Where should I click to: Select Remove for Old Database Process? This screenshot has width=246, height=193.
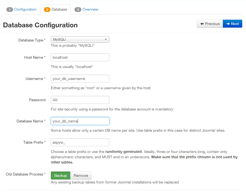click(x=81, y=175)
